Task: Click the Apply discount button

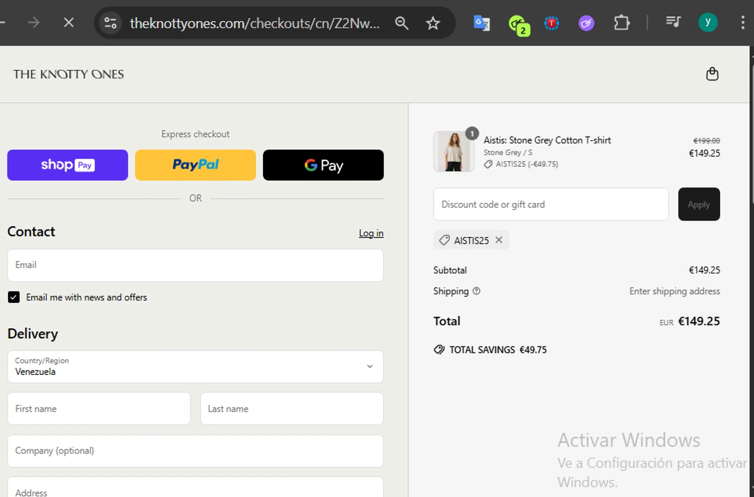Action: tap(699, 204)
